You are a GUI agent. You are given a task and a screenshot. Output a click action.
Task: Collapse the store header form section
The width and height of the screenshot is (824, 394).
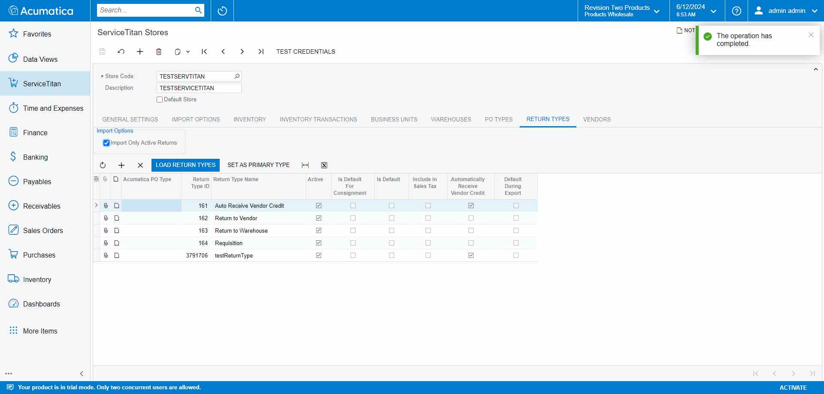pos(815,69)
